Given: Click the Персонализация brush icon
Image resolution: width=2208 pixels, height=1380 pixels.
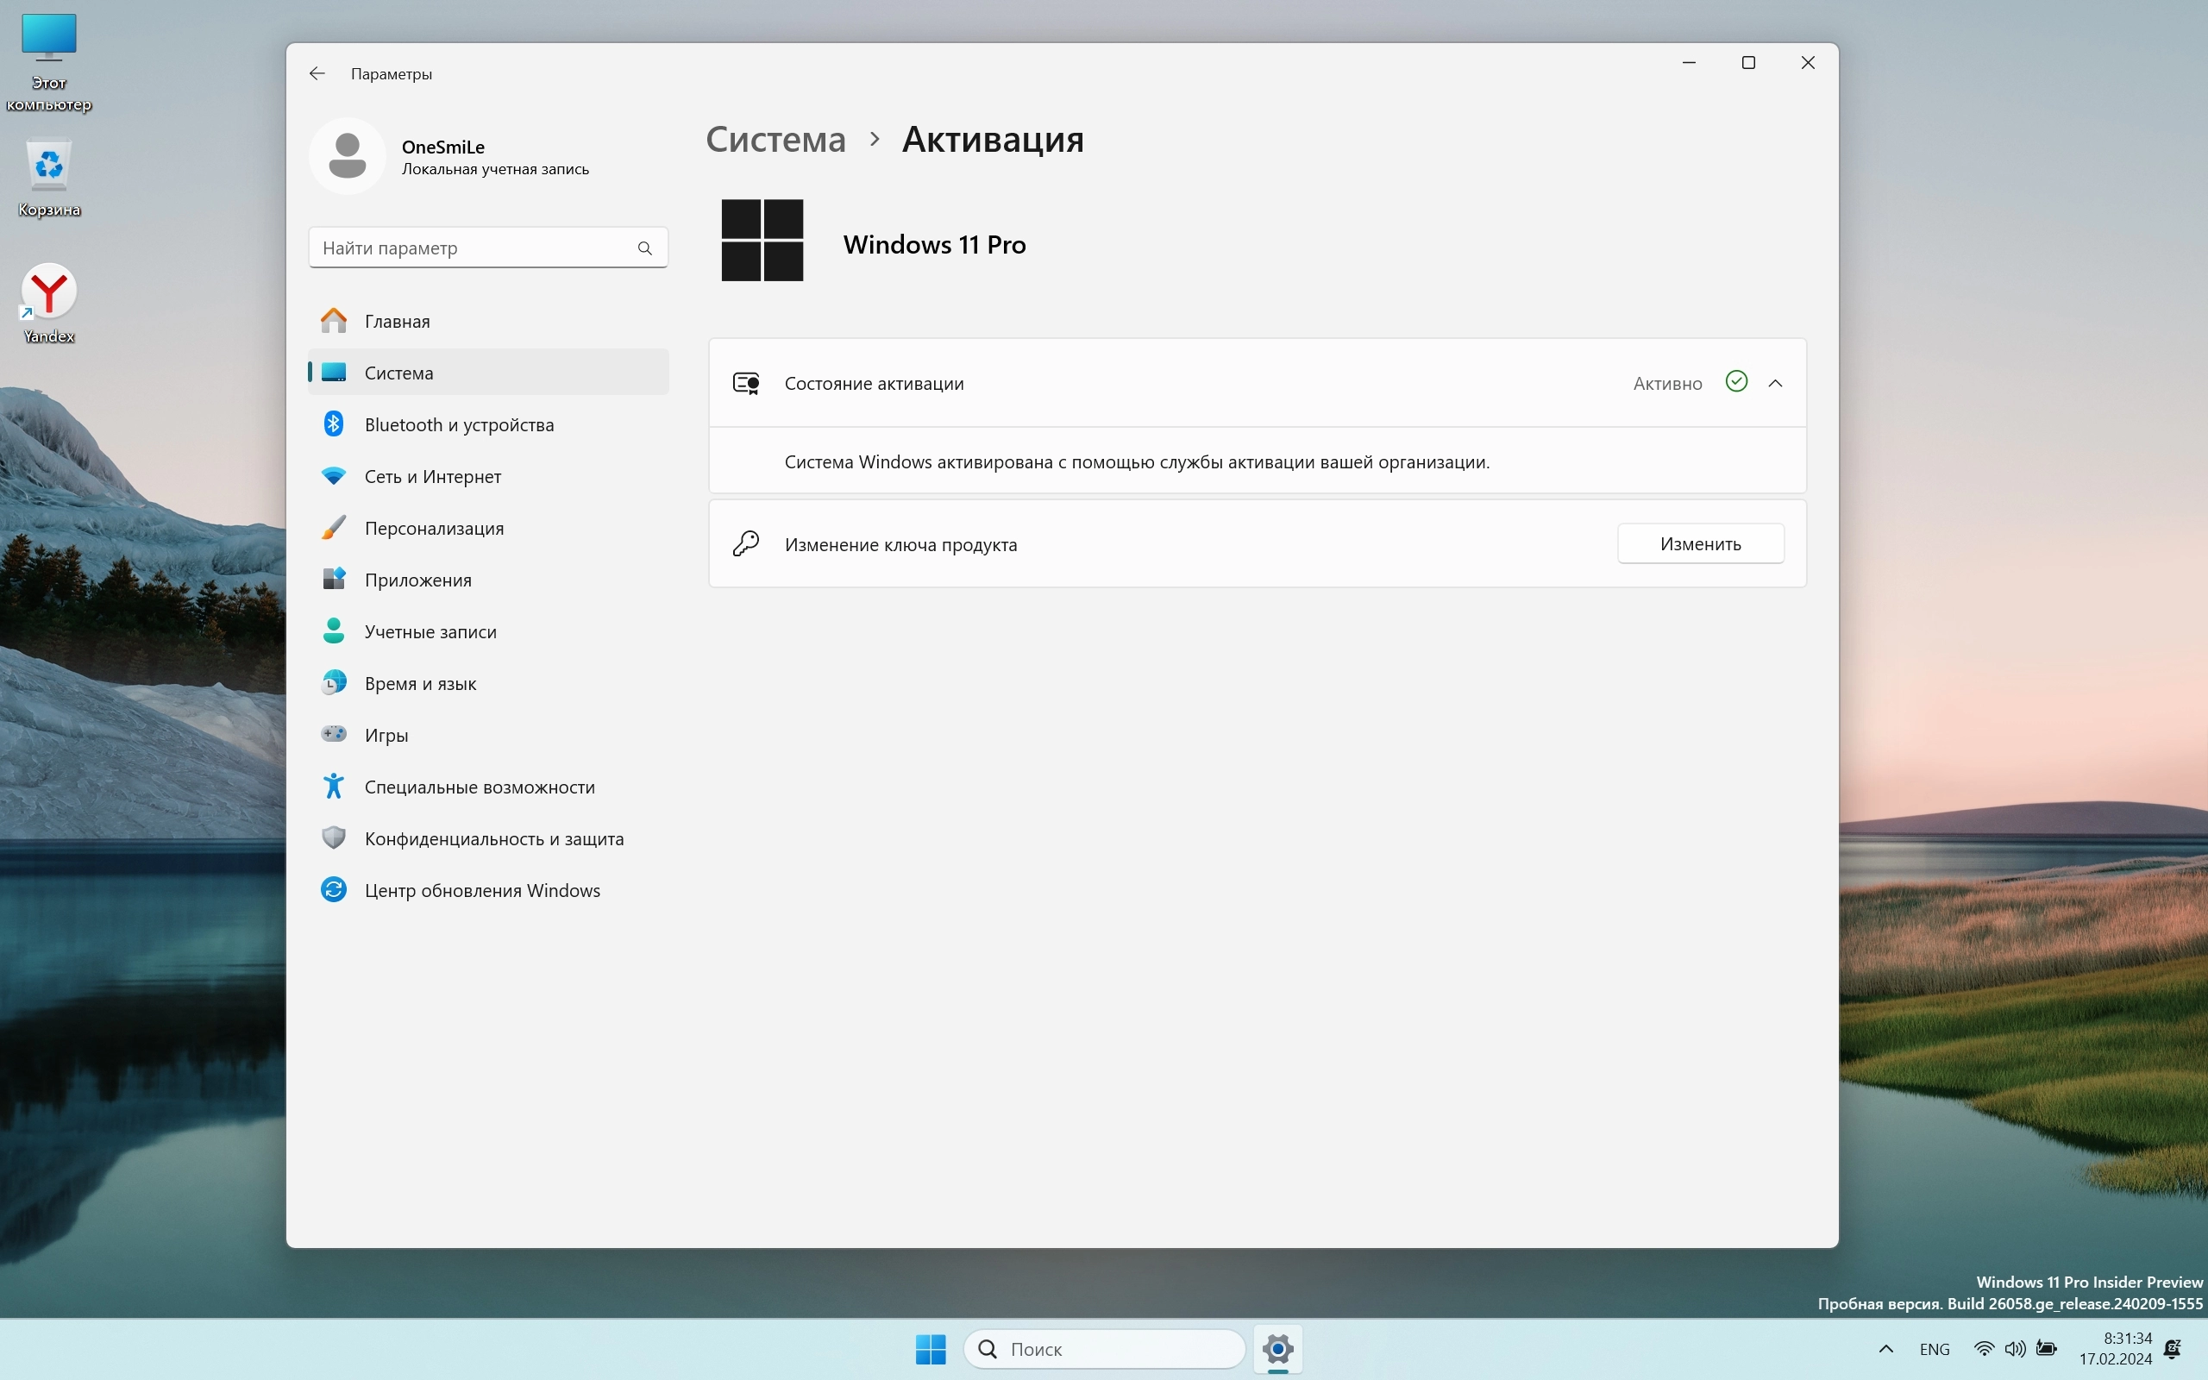Looking at the screenshot, I should [x=334, y=528].
